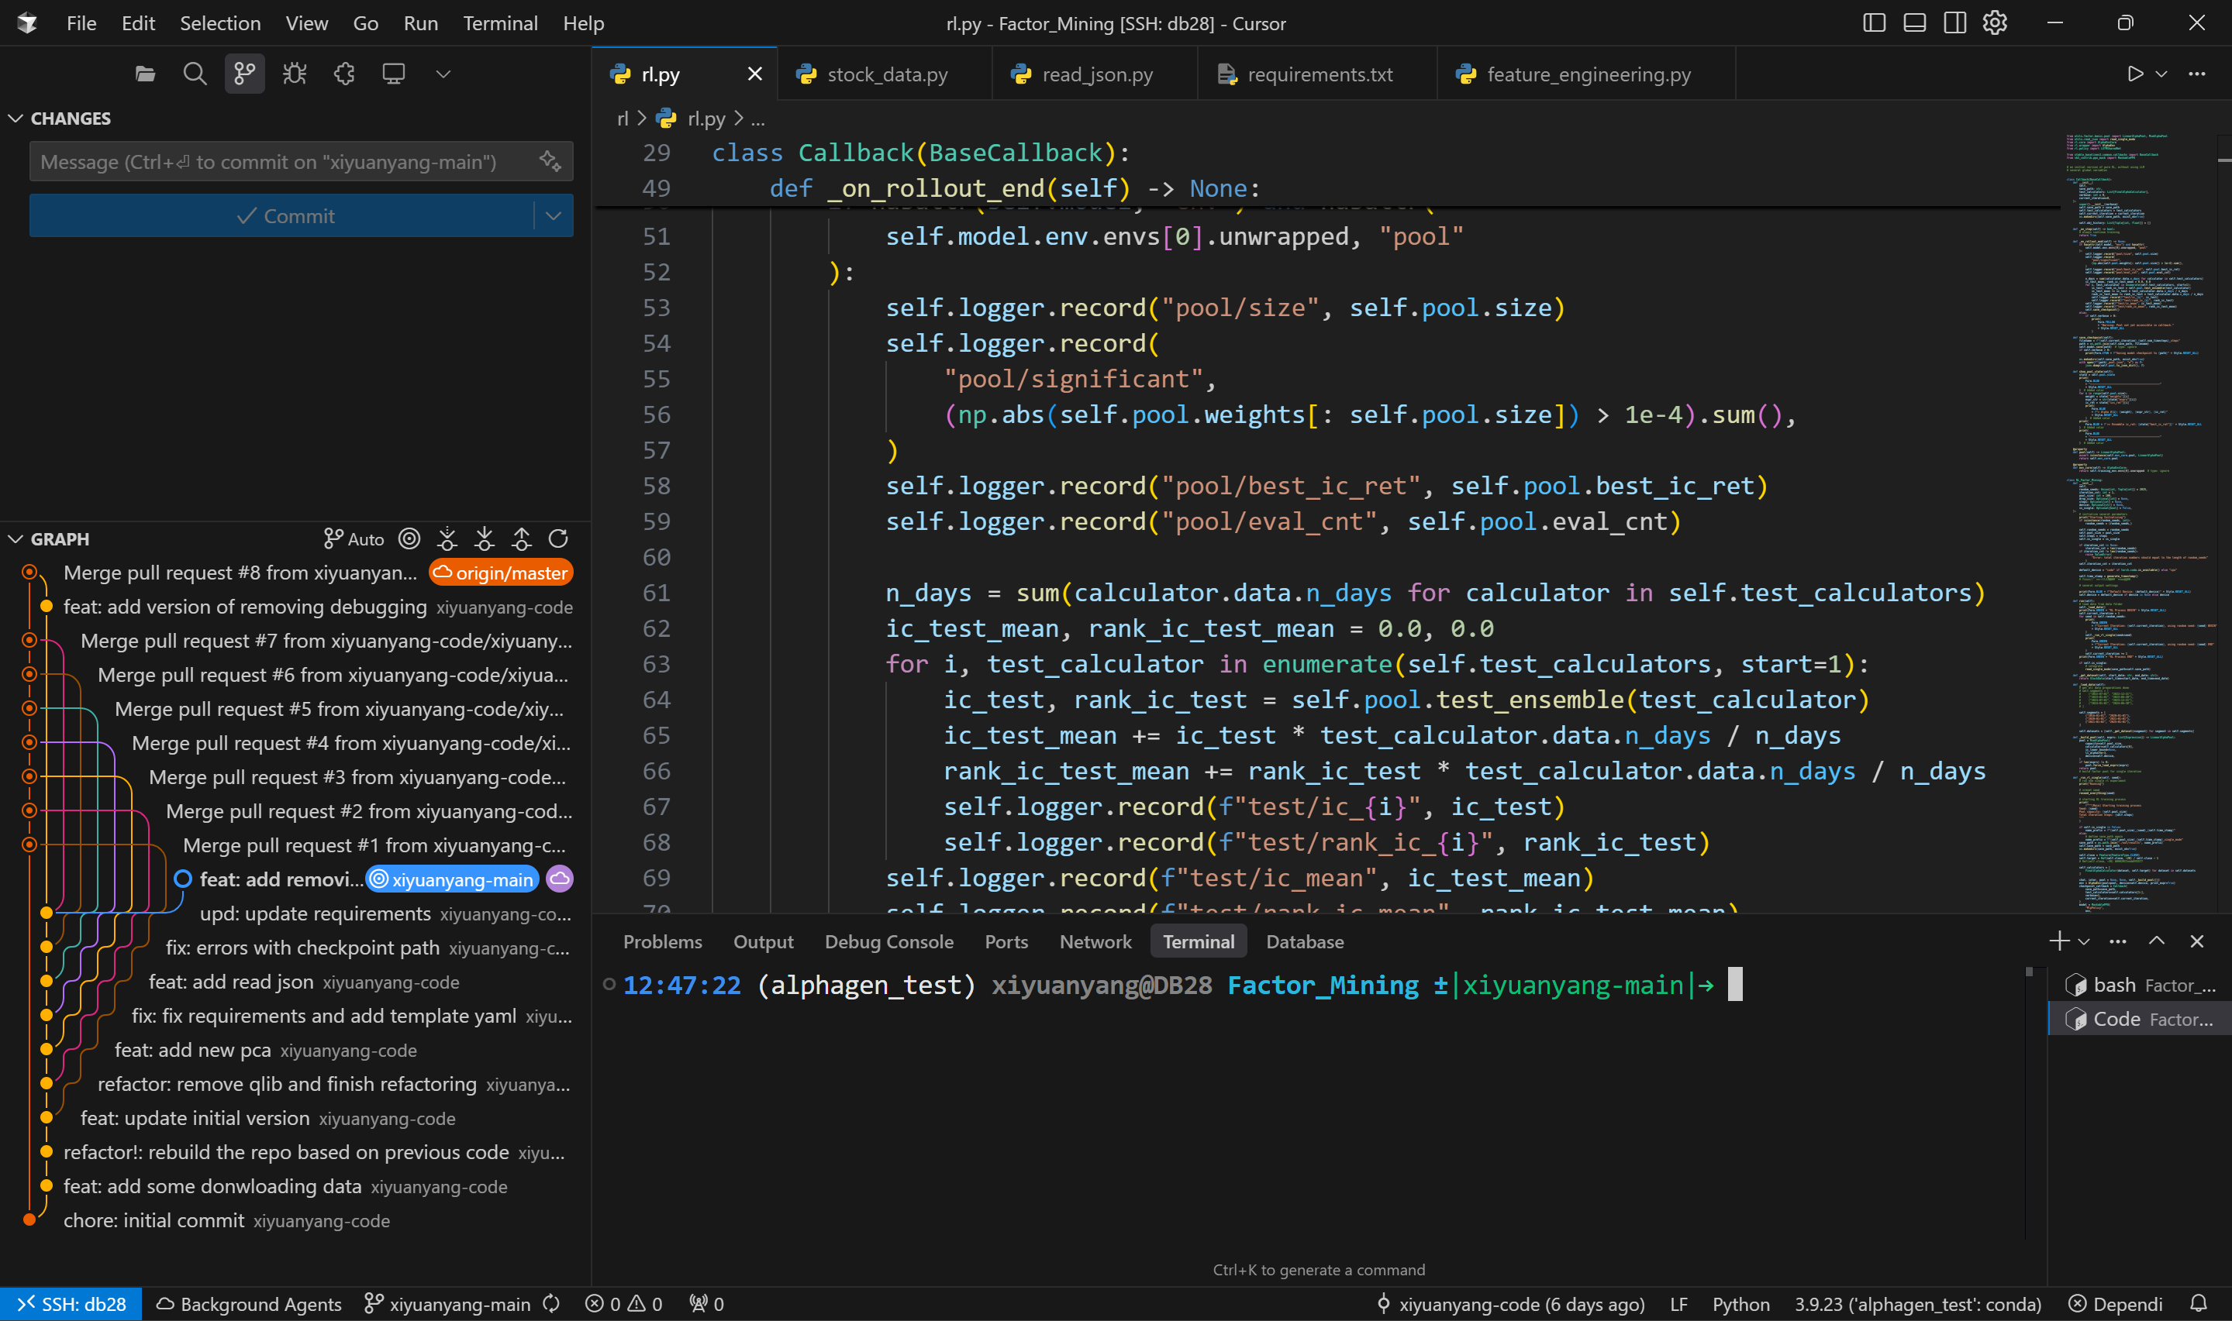The width and height of the screenshot is (2232, 1321).
Task: Run the Python file play icon
Action: [x=2135, y=74]
